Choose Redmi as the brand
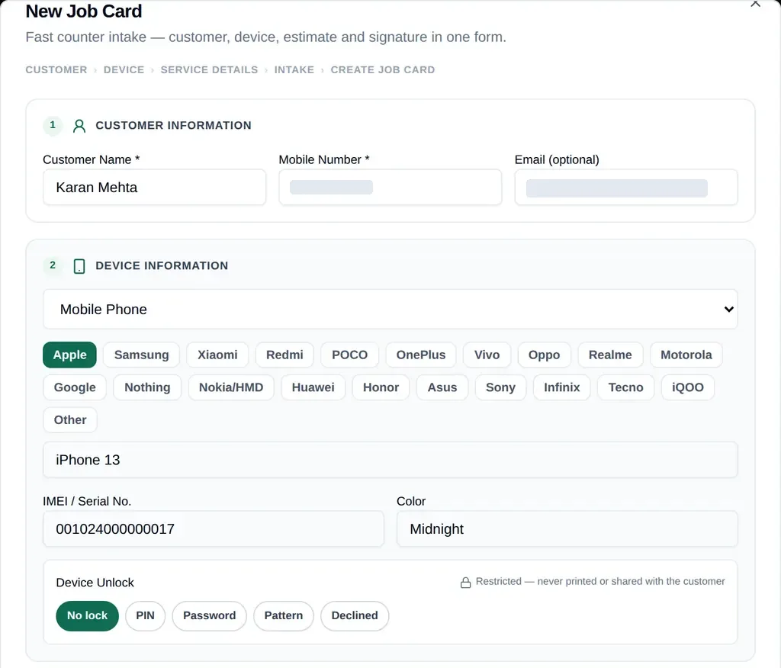The image size is (781, 668). (x=284, y=355)
